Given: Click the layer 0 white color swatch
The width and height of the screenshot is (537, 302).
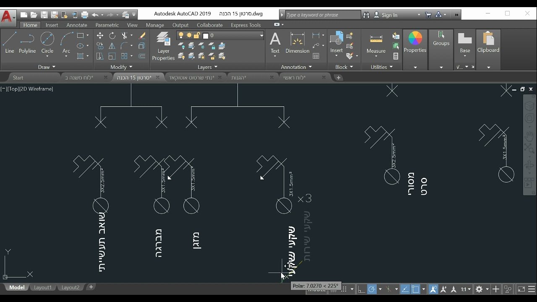Looking at the screenshot, I should click(x=206, y=36).
